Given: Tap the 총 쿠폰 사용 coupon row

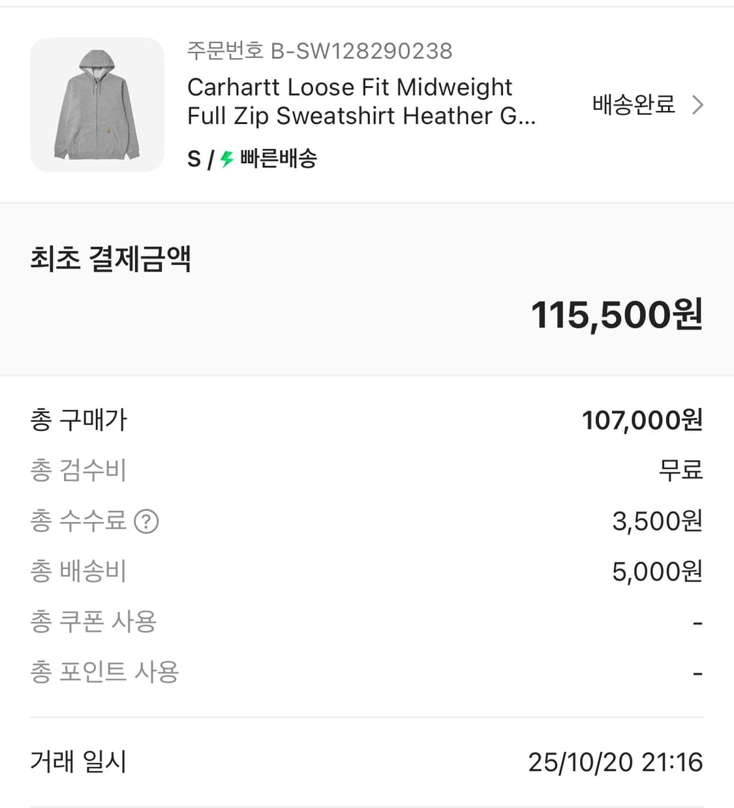Looking at the screenshot, I should pyautogui.click(x=93, y=621).
